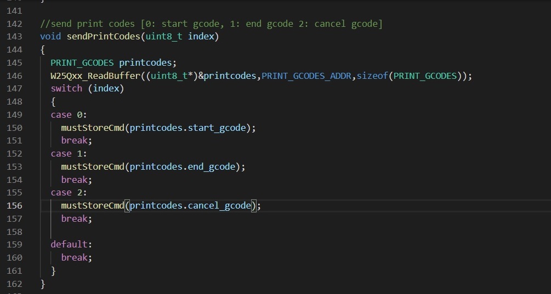Click the void keyword on line 143
The height and width of the screenshot is (294, 551).
50,37
